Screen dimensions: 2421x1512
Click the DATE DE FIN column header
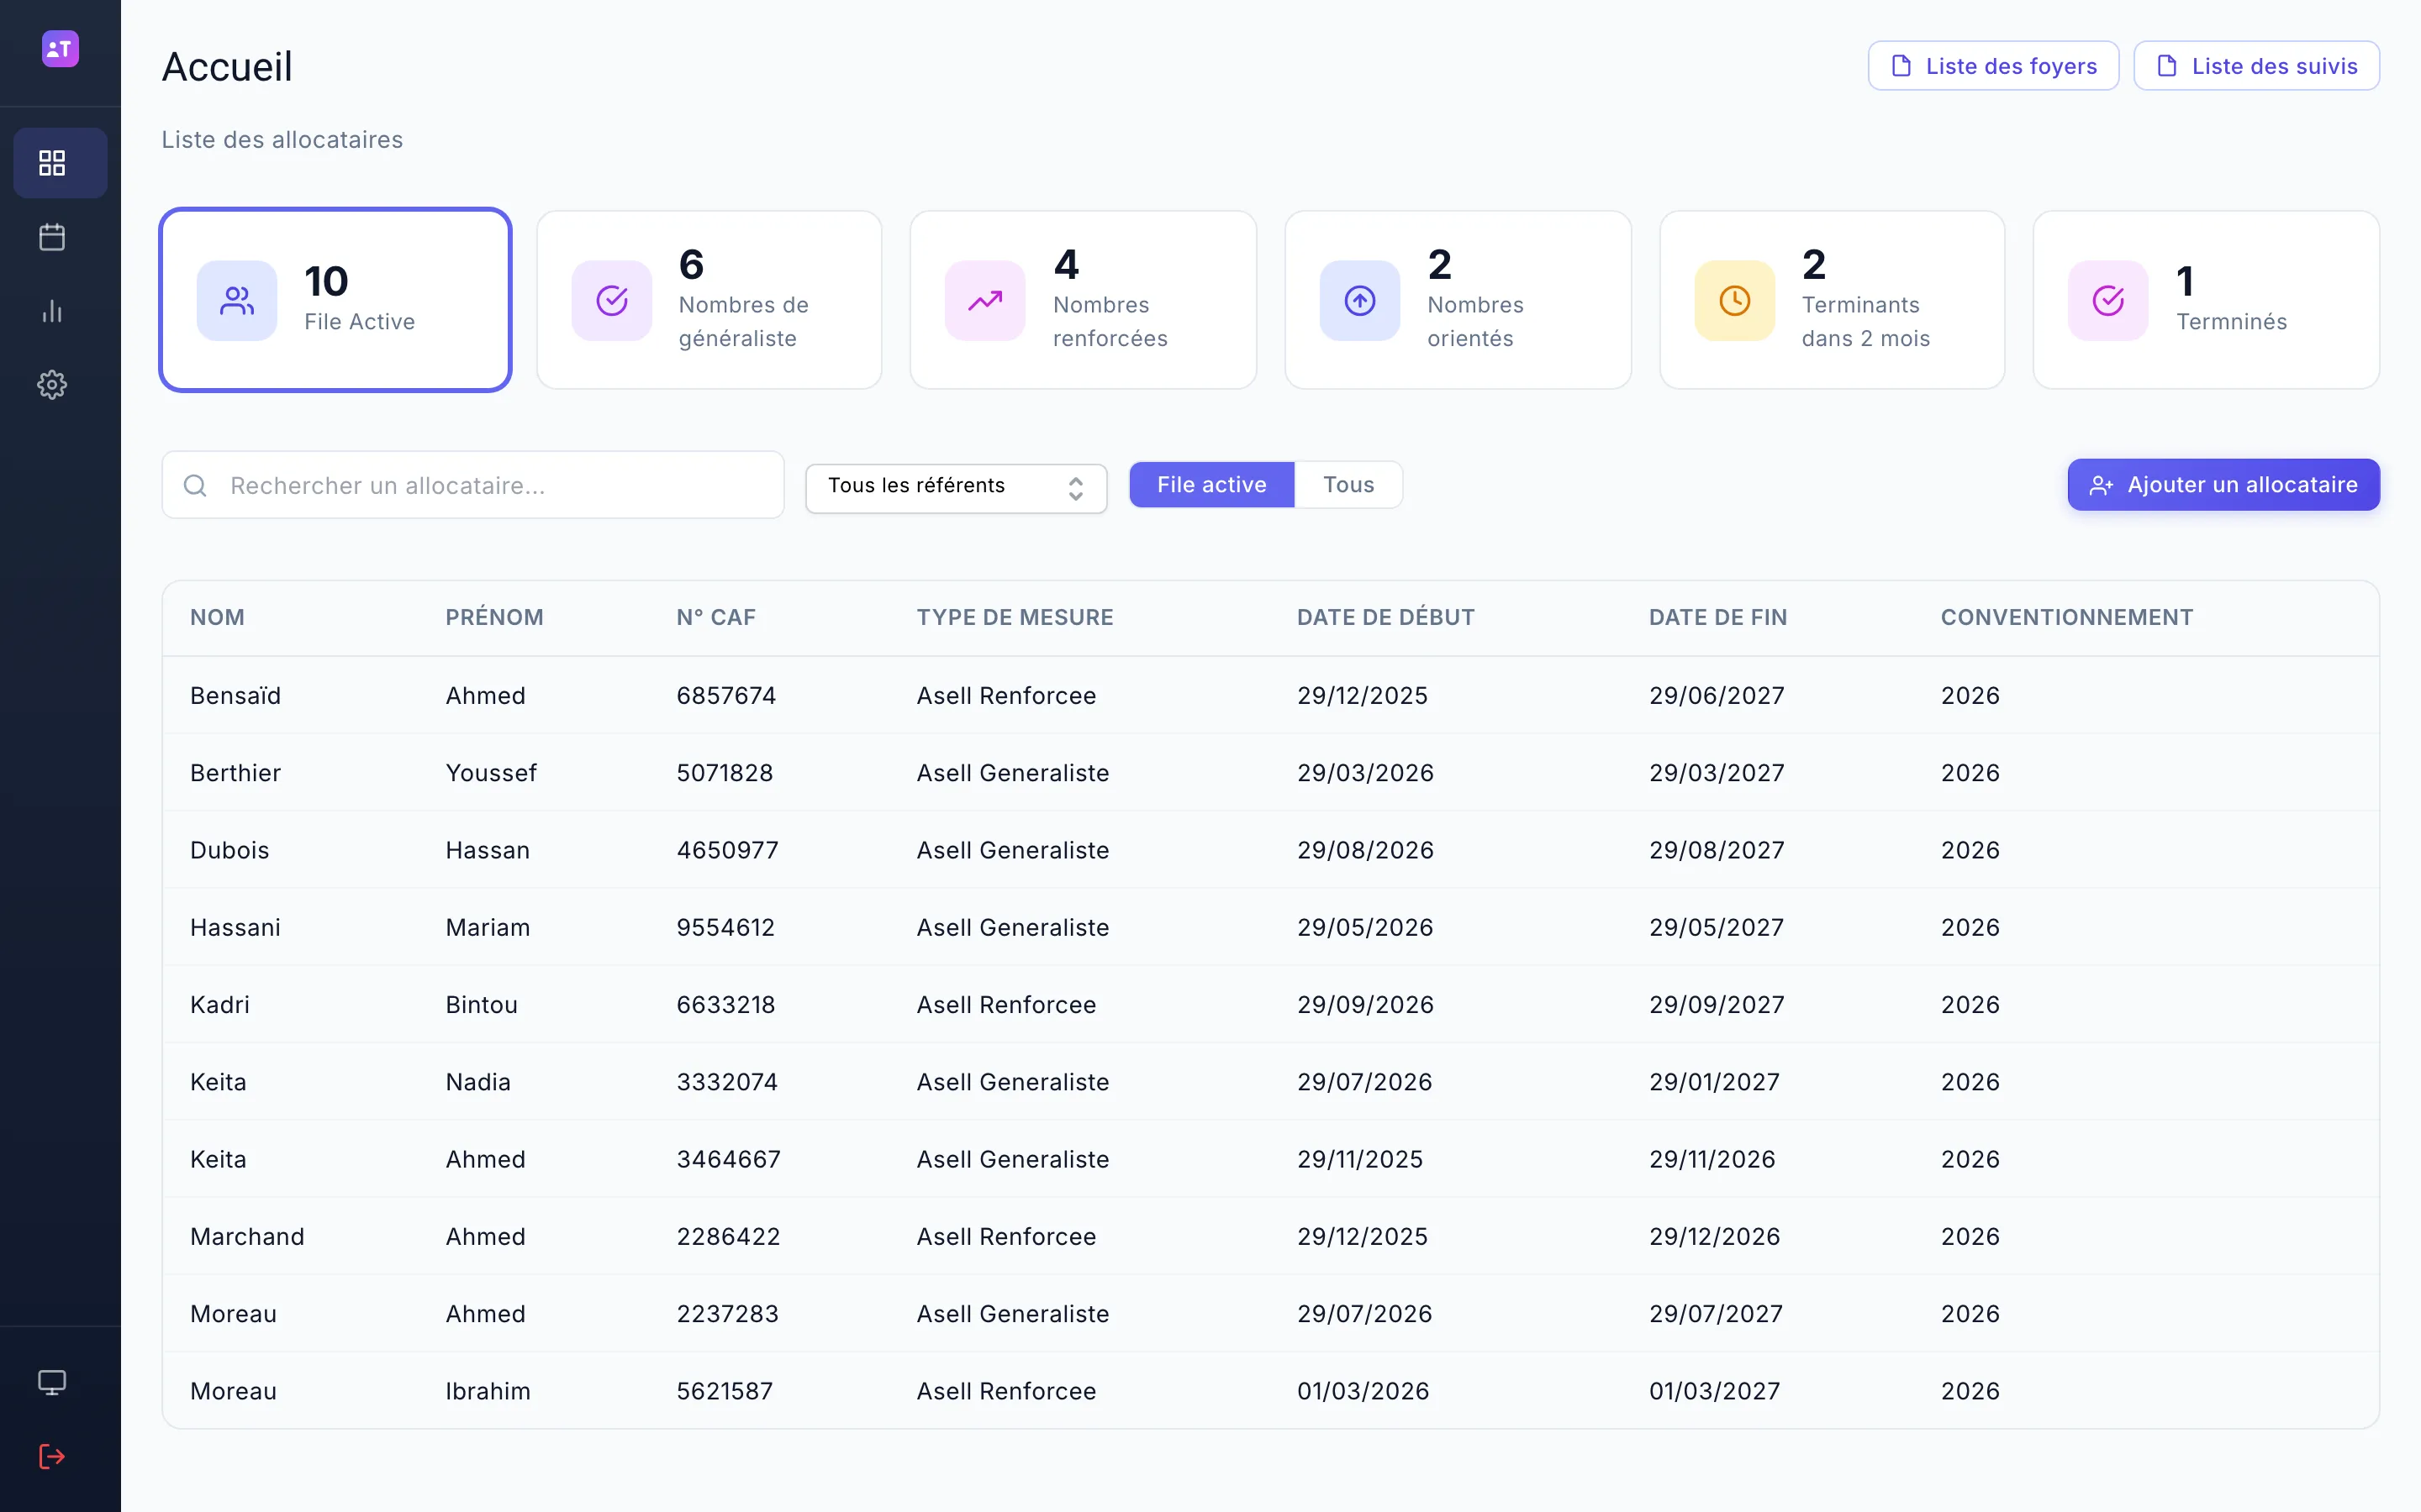(x=1717, y=618)
